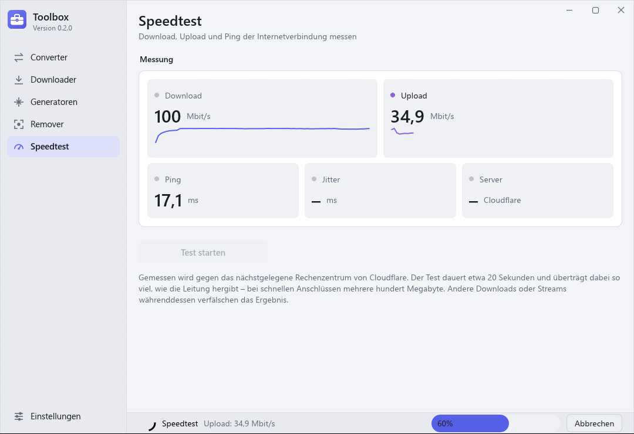This screenshot has width=634, height=434.
Task: Click the 60% progress bar
Action: pyautogui.click(x=495, y=423)
